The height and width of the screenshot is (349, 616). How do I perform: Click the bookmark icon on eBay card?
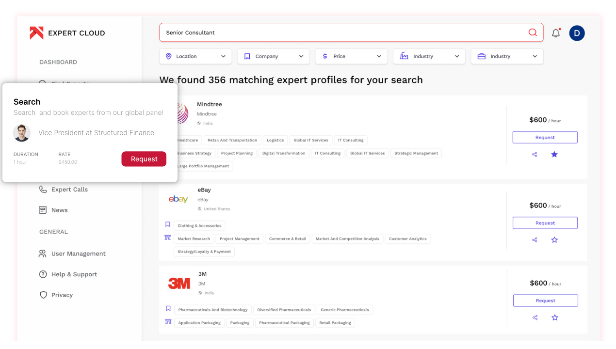168,225
